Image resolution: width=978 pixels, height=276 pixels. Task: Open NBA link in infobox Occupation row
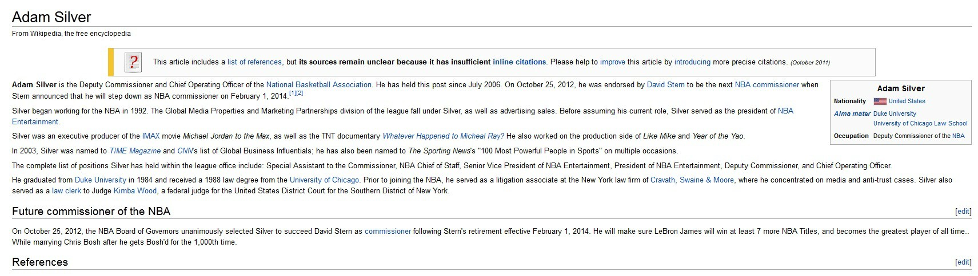(x=958, y=136)
